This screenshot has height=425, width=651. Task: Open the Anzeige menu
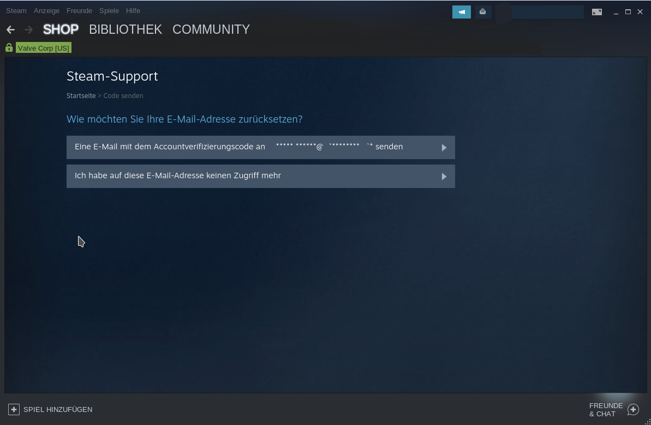point(46,11)
